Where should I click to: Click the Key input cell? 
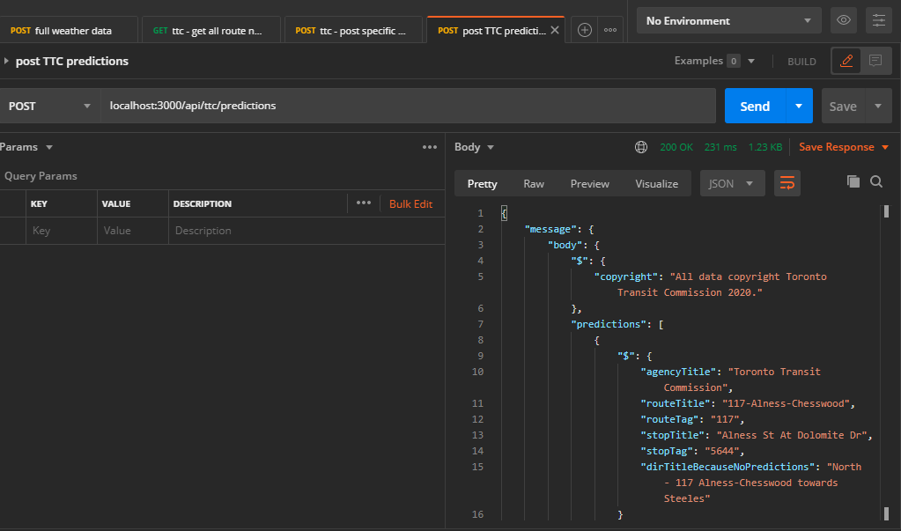pos(62,231)
